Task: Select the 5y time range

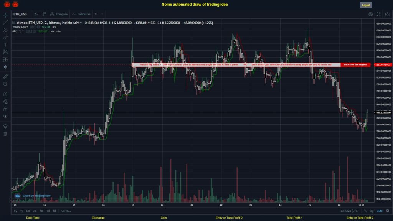Action: coord(15,211)
